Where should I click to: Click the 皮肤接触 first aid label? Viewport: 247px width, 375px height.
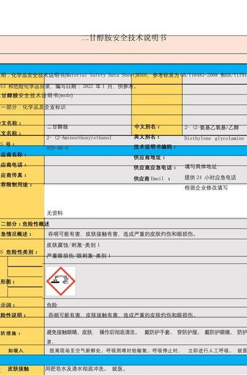click(18, 369)
